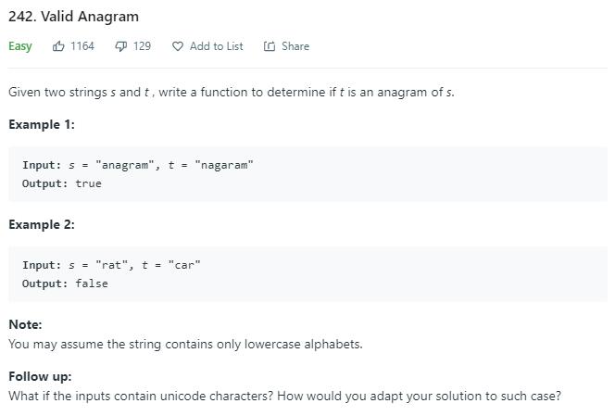Open the Add to List text button
This screenshot has height=416, width=615.
point(216,46)
